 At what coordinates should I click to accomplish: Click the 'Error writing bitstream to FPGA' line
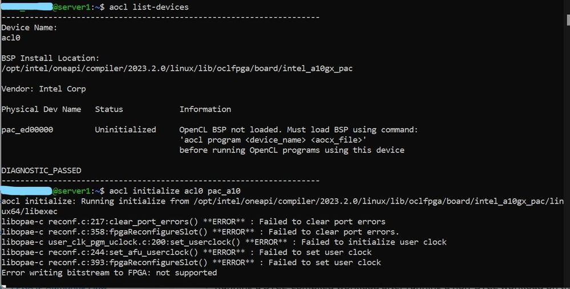tap(109, 272)
